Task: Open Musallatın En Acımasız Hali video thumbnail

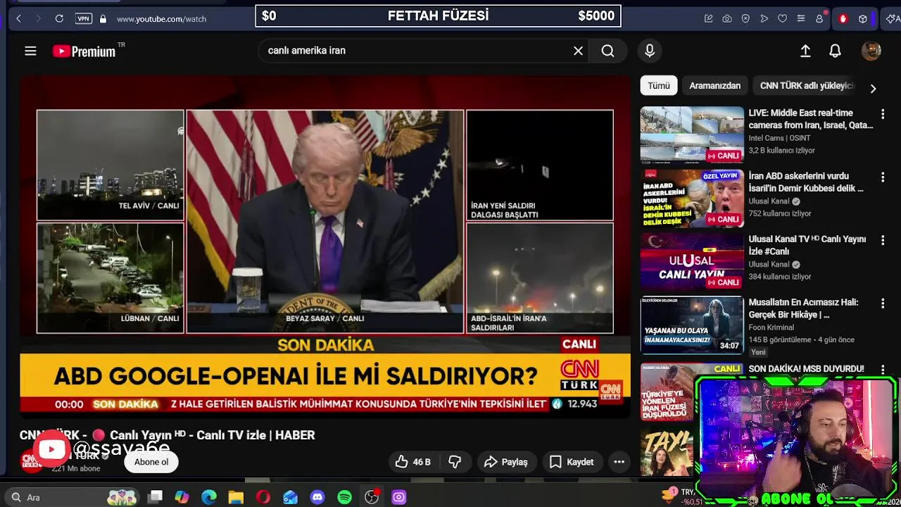Action: [692, 325]
